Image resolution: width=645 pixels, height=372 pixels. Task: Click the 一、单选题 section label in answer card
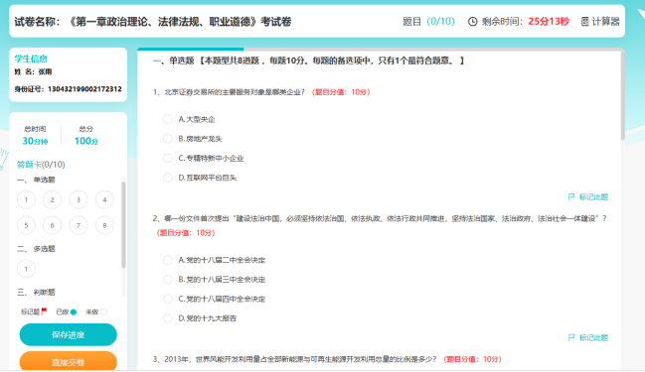click(x=36, y=180)
